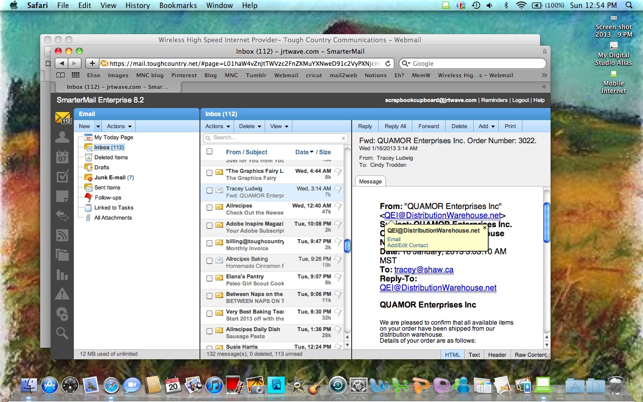Sort messages by Date column
This screenshot has width=643, height=402.
click(x=304, y=152)
